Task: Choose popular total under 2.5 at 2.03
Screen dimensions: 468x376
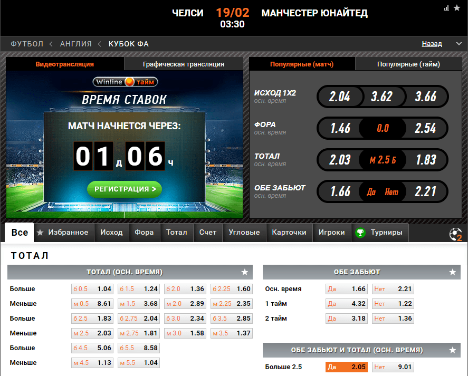Action: (340, 160)
